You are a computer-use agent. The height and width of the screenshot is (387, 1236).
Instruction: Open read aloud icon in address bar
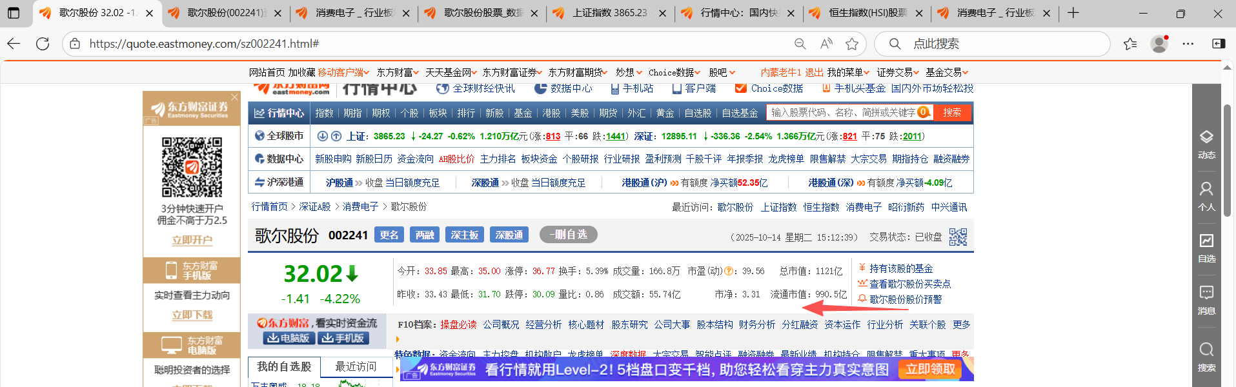pos(826,44)
